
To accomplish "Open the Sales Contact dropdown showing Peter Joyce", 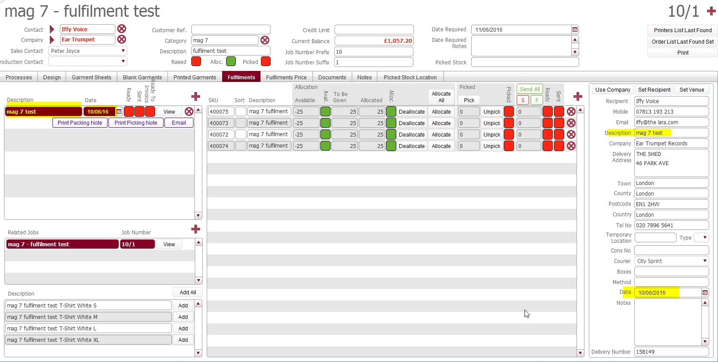I will pos(123,51).
